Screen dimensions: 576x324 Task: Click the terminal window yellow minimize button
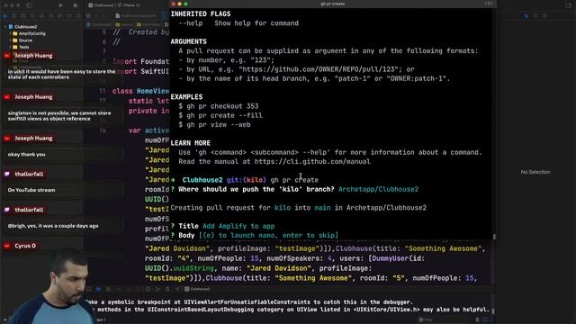point(179,4)
